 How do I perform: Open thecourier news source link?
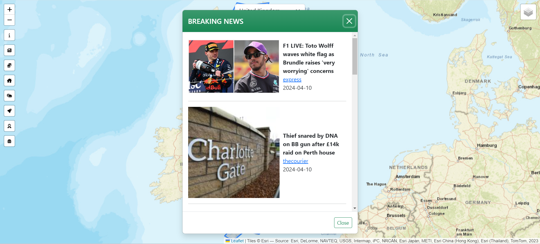tap(295, 161)
